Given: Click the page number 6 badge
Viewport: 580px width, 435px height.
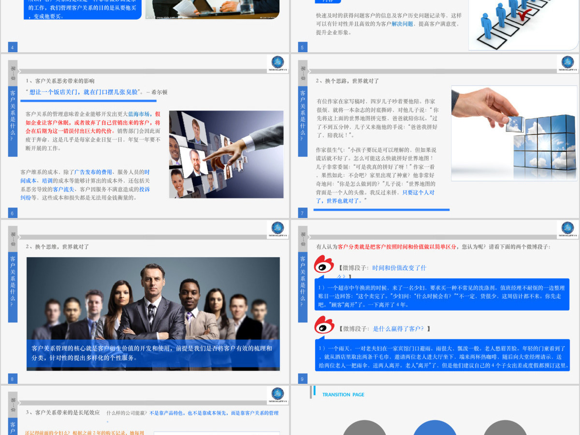Looking at the screenshot, I should (x=13, y=213).
